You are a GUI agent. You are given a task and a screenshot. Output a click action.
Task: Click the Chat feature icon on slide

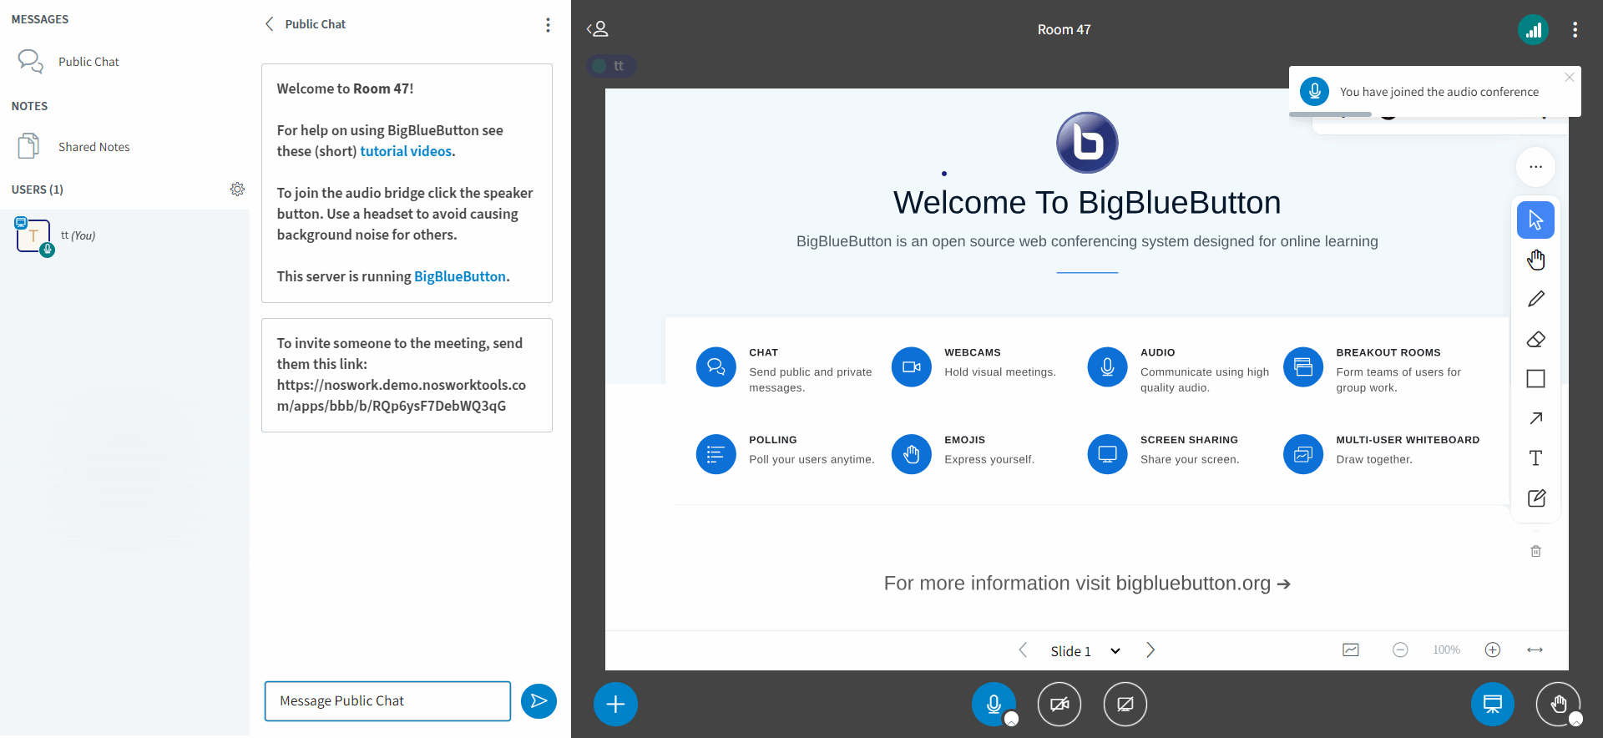(716, 366)
